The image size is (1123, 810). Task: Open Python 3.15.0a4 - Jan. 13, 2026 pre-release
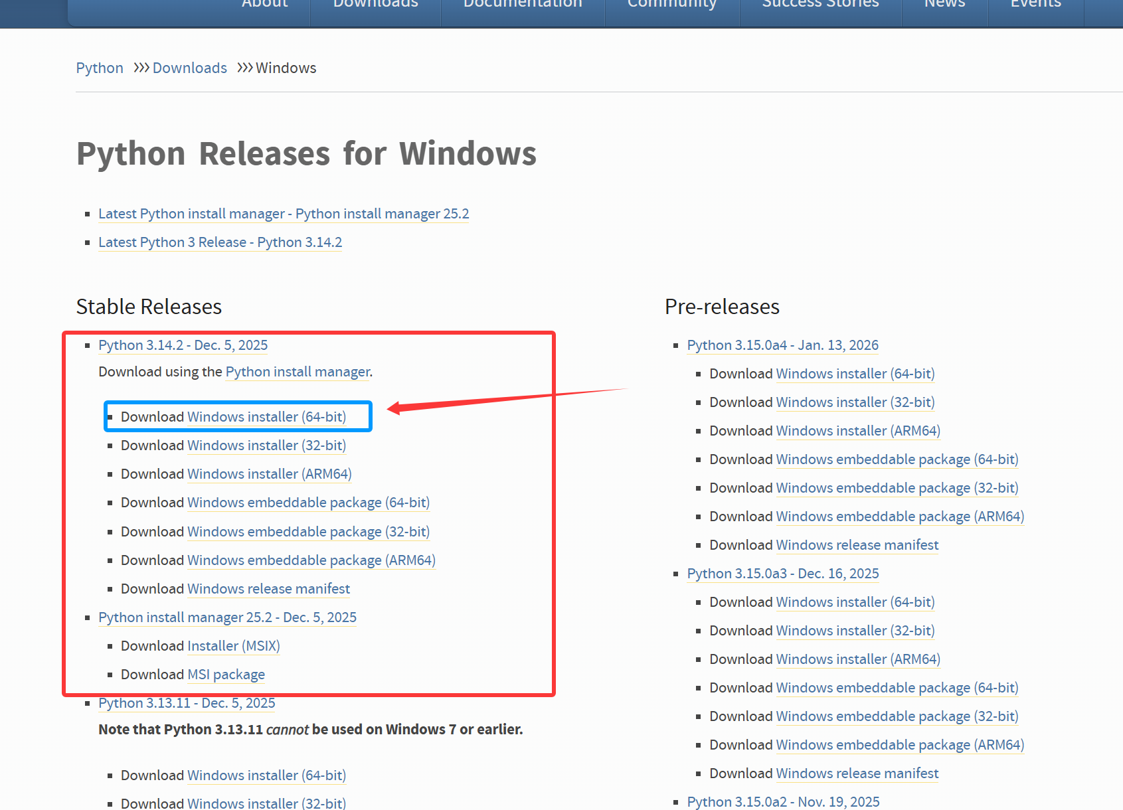(x=783, y=345)
